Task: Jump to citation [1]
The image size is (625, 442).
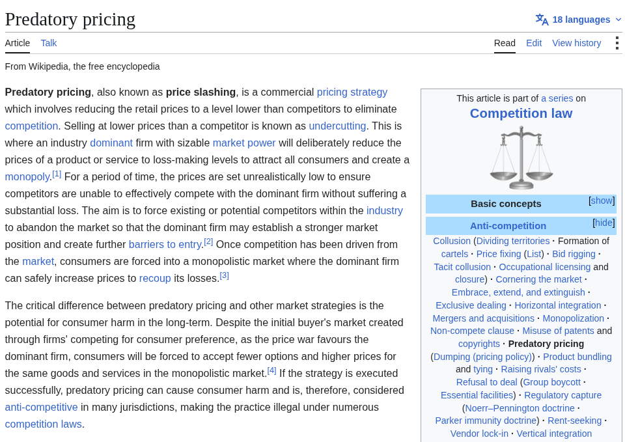Action: pyautogui.click(x=57, y=174)
